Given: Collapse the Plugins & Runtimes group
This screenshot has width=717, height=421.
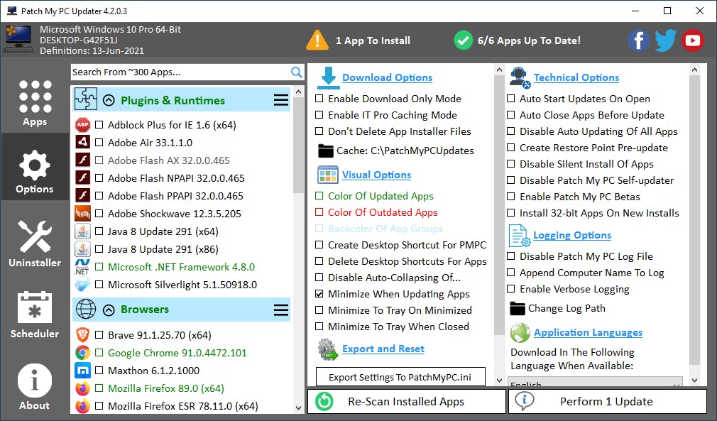Looking at the screenshot, I should [x=109, y=101].
